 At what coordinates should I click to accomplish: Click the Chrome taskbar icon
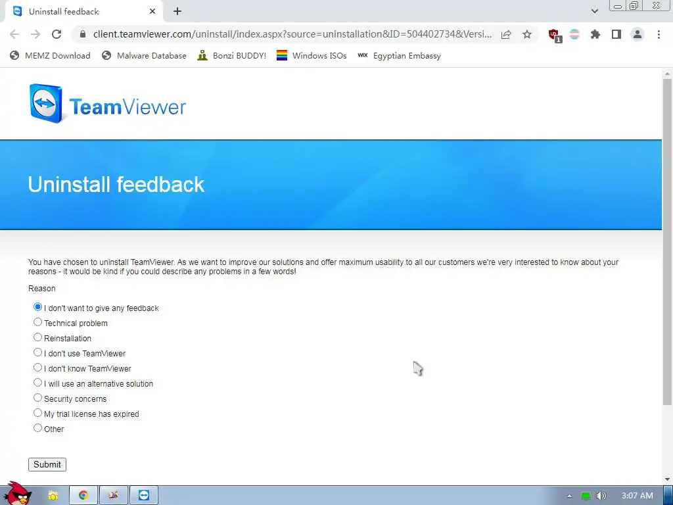point(83,496)
